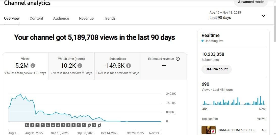276x135 pixels.
Task: Click the first Shorts icon under the chart
Action: [x=89, y=125]
